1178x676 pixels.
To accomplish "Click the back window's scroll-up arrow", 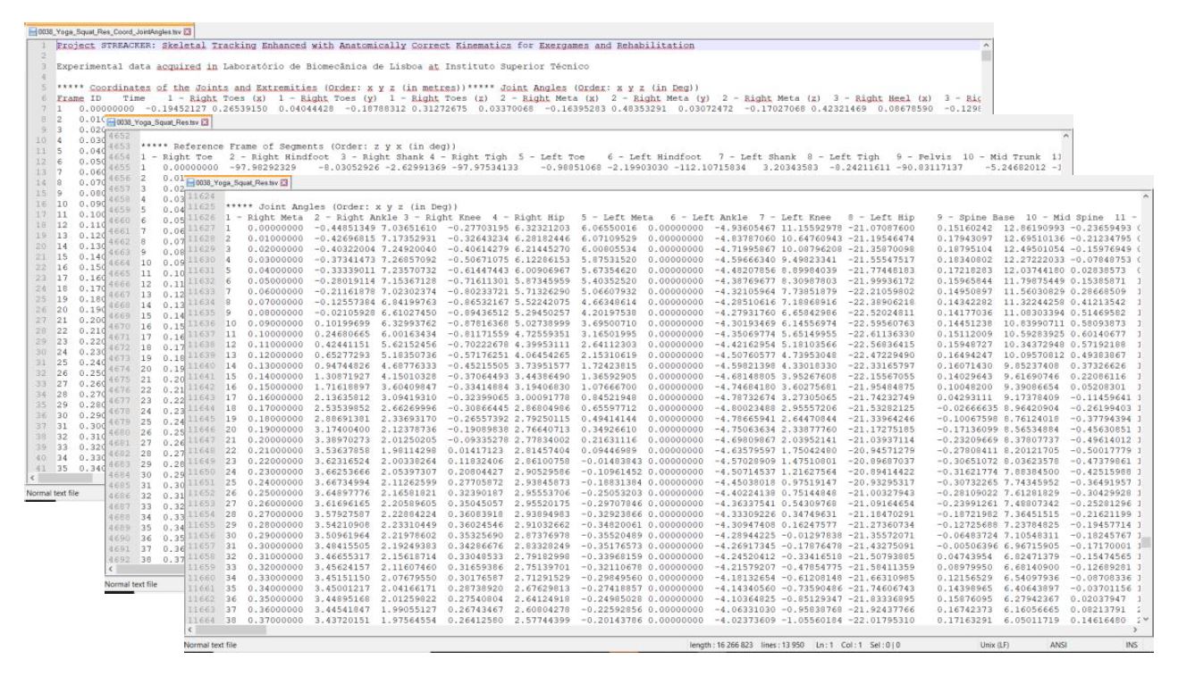I will pyautogui.click(x=986, y=44).
